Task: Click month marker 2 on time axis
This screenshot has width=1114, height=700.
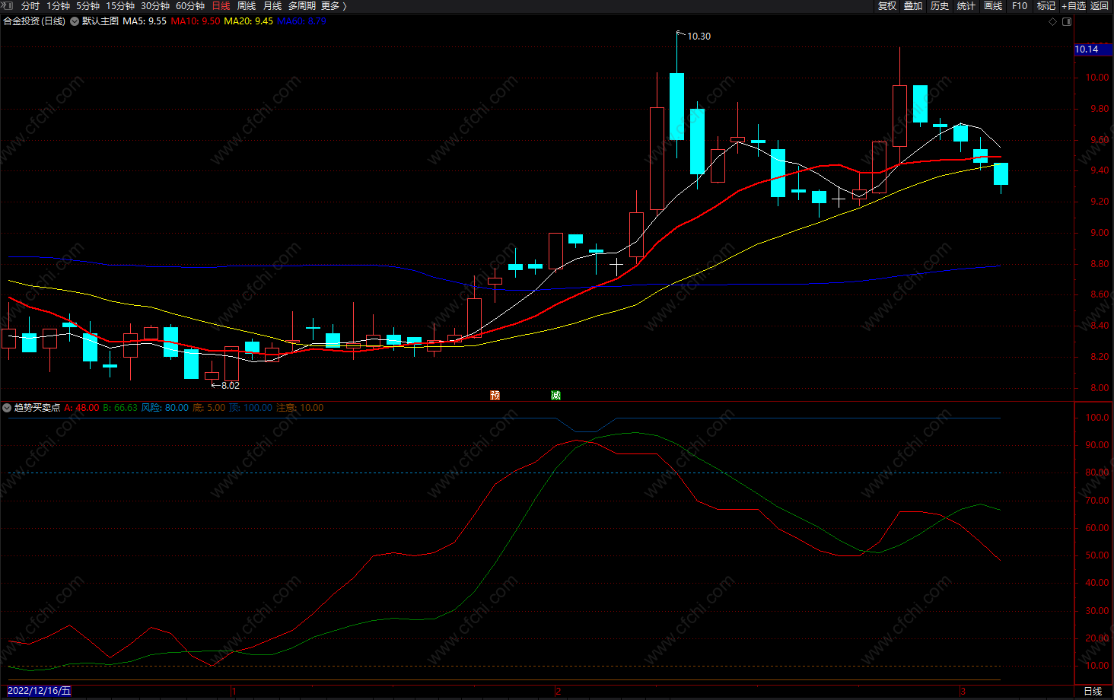Action: [559, 692]
